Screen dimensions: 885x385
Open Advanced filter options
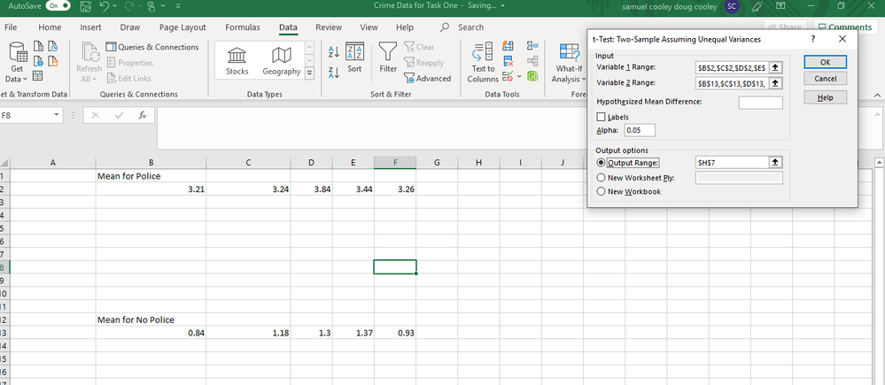pos(427,79)
